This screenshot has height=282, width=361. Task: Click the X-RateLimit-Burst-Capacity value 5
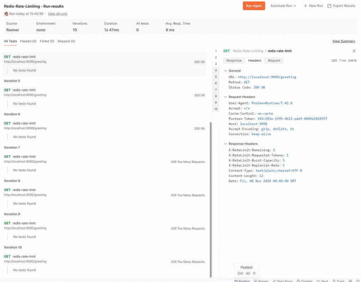(284, 160)
